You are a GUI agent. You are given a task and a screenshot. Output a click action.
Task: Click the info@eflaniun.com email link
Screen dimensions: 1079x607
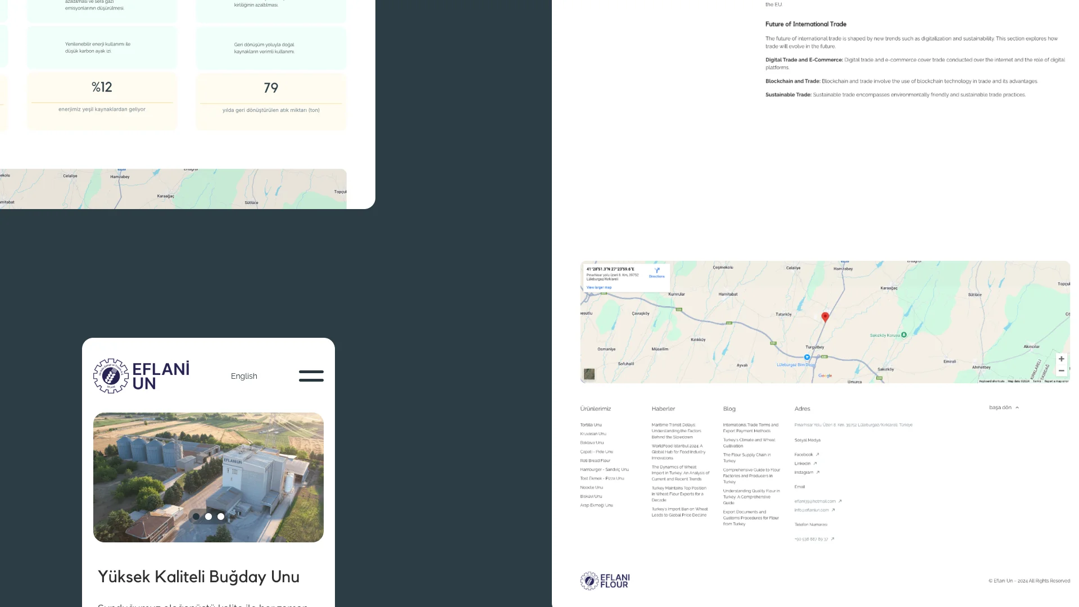pos(814,510)
